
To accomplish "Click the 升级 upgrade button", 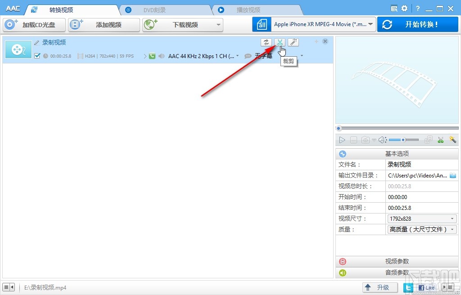I will coord(380,287).
